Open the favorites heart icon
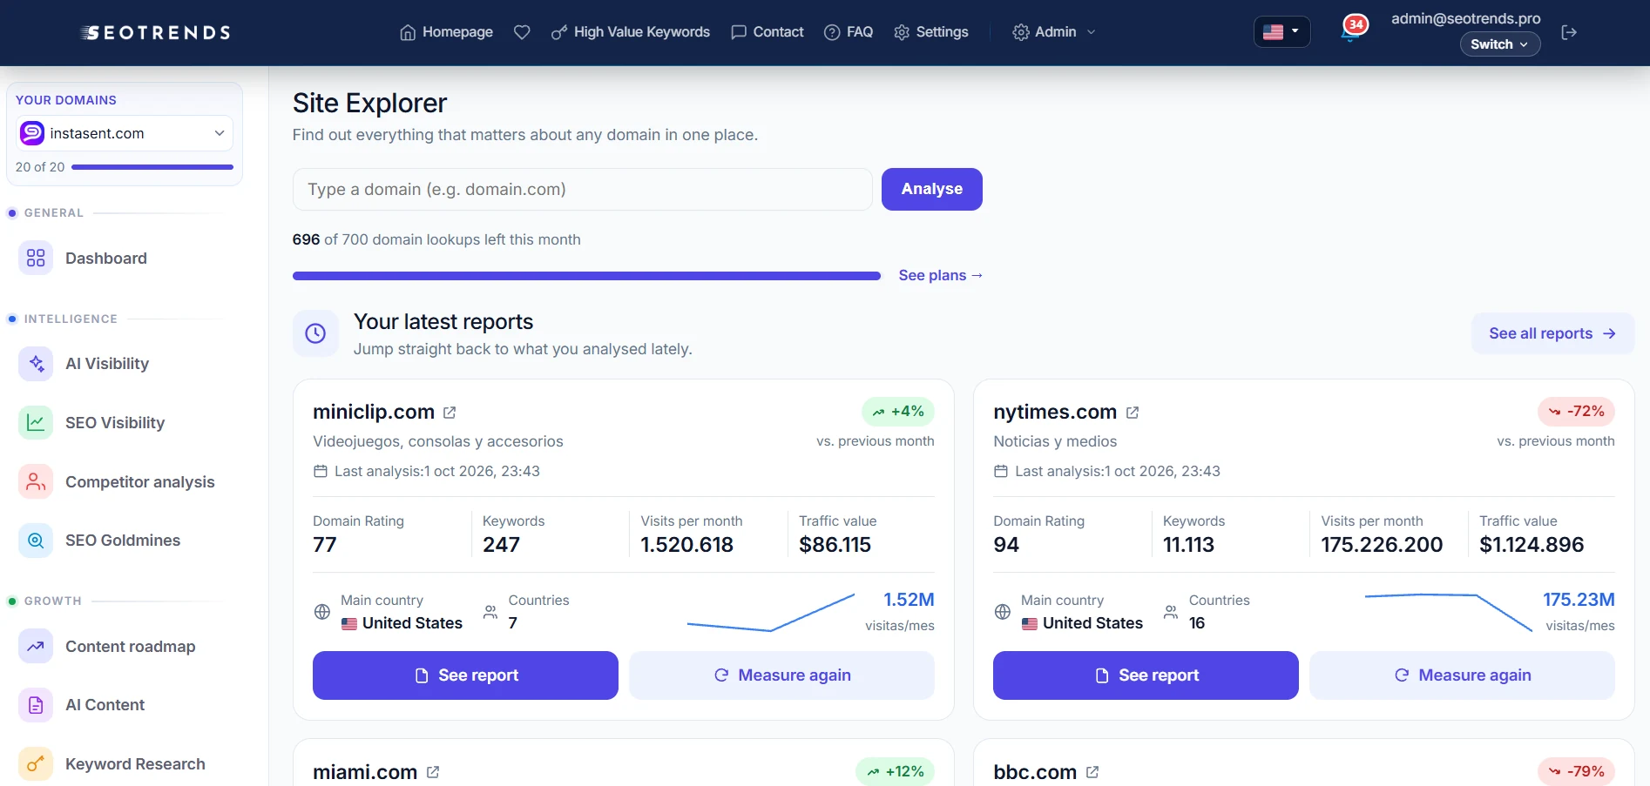 pyautogui.click(x=522, y=32)
